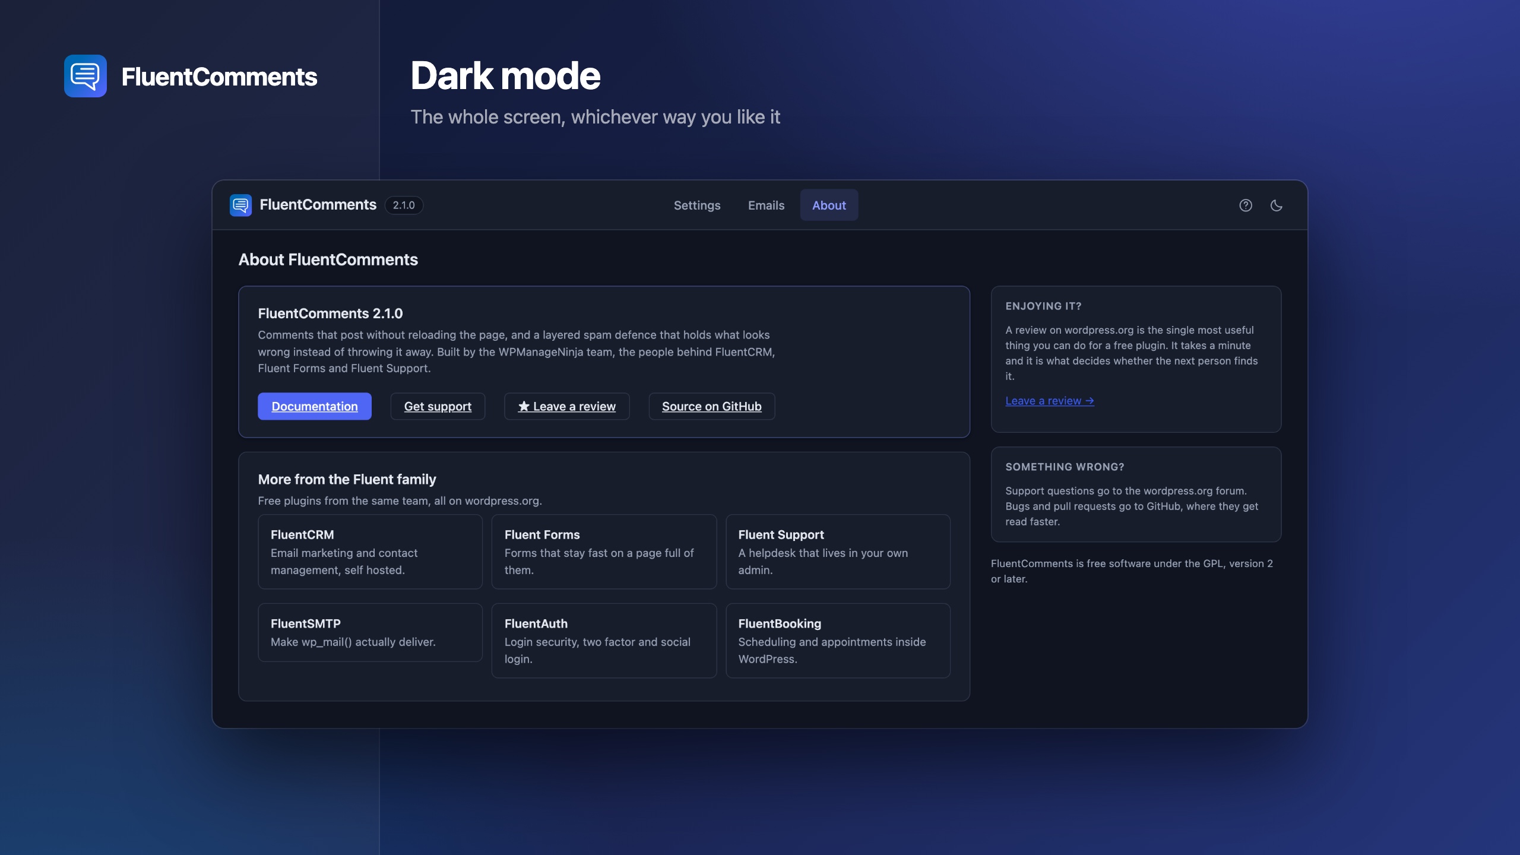Click the FluentComments 2.1.0 card title

point(330,313)
